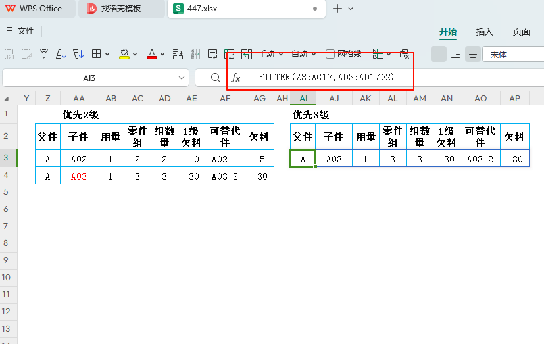544x344 pixels.
Task: Open the fill color dropdown arrow
Action: coord(135,54)
